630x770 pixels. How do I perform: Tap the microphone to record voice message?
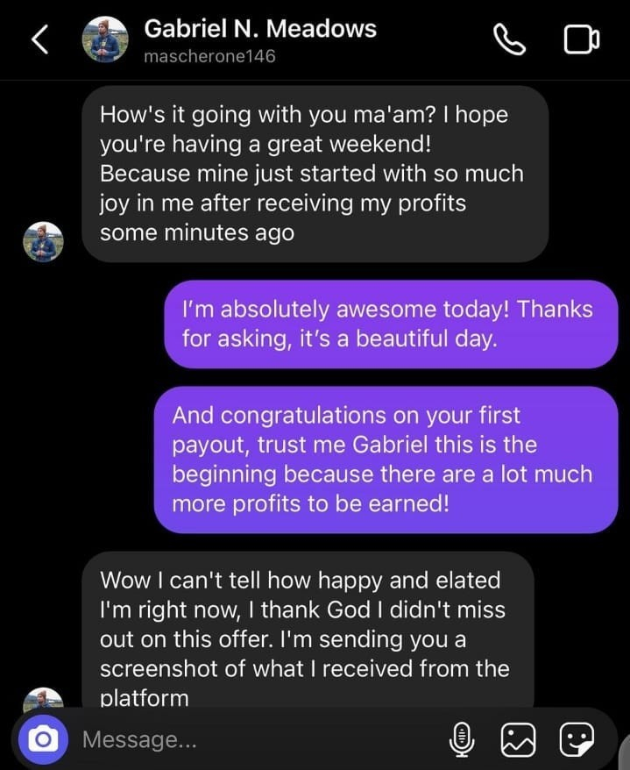click(x=462, y=739)
